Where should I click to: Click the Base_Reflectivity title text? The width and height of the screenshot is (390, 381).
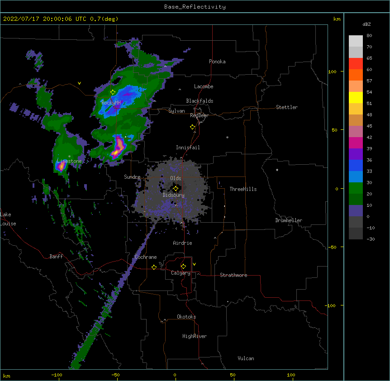(x=195, y=7)
